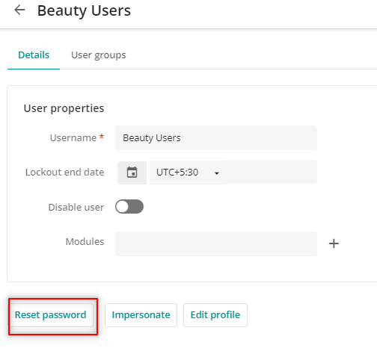Click the "Modules" field label
This screenshot has height=357, width=377.
[x=85, y=241]
